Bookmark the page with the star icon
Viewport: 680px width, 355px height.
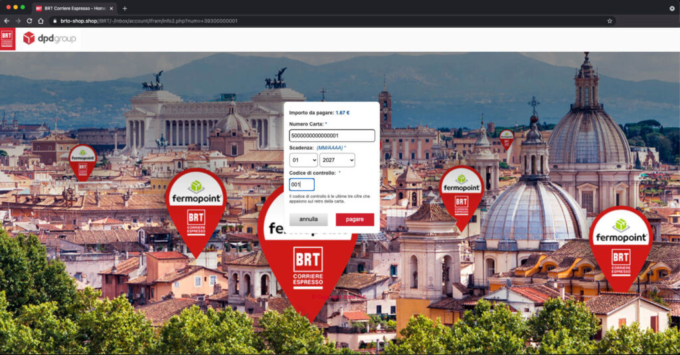click(609, 21)
